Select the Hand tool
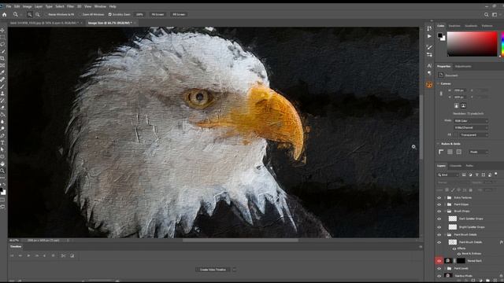The height and width of the screenshot is (283, 504). [2, 164]
